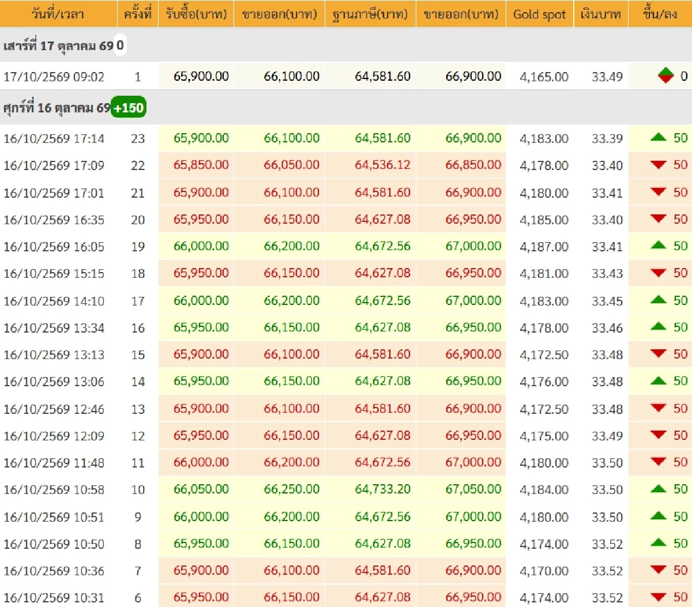692x607 pixels.
Task: Click the red down arrow in the 16:35 row
Action: (658, 218)
